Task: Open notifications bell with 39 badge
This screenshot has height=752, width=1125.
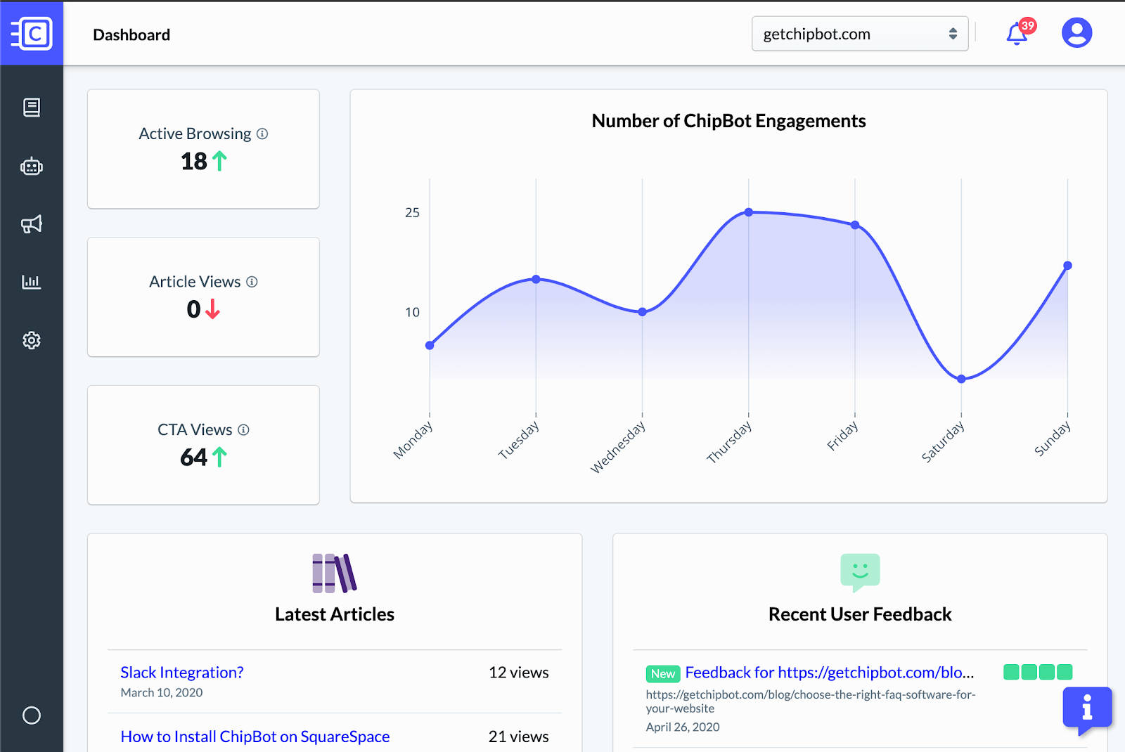Action: tap(1017, 34)
